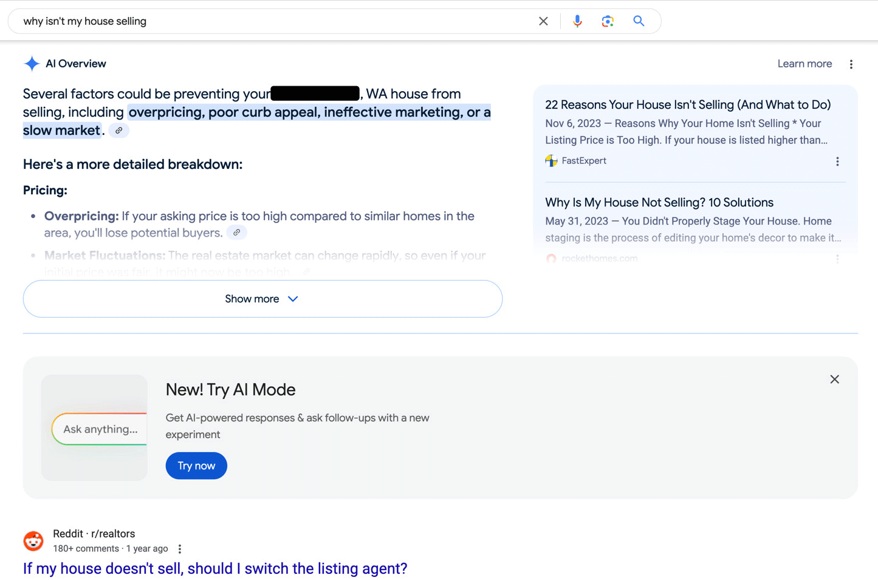Open '22 Reasons Your House Isn't Selling' result

pyautogui.click(x=688, y=104)
